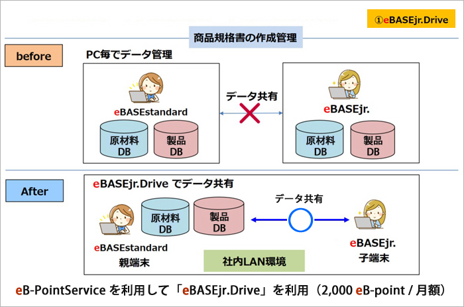Select the pink 製品DB cylinder in After panel
The width and height of the screenshot is (464, 307).
coord(219,217)
